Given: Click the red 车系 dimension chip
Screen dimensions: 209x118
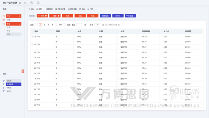Looking at the screenshot, I should tap(80, 16).
